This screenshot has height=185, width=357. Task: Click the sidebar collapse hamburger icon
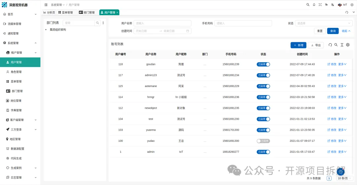pyautogui.click(x=46, y=5)
